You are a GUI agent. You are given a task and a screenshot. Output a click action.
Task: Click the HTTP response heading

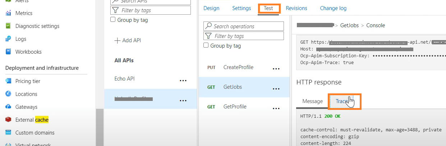point(319,82)
